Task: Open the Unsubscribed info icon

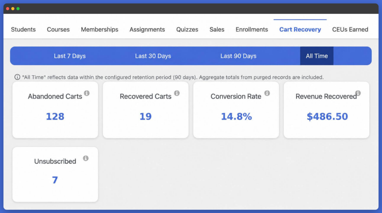Action: (x=86, y=158)
